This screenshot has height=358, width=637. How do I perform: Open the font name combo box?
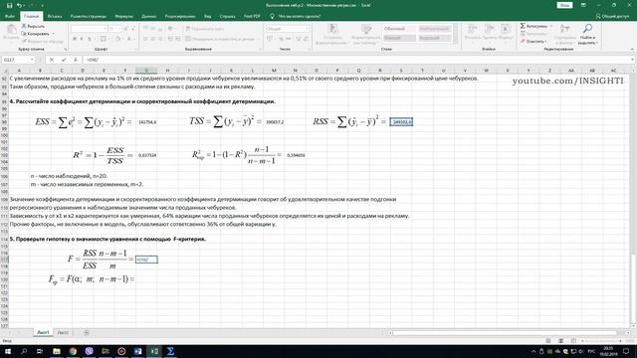coord(89,29)
